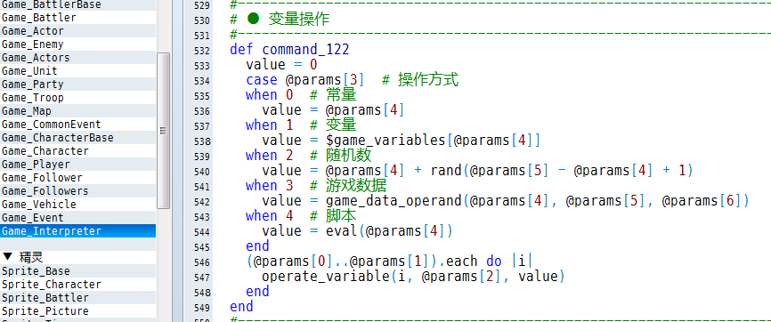Click the 'when 0' line with 常量

pos(301,94)
